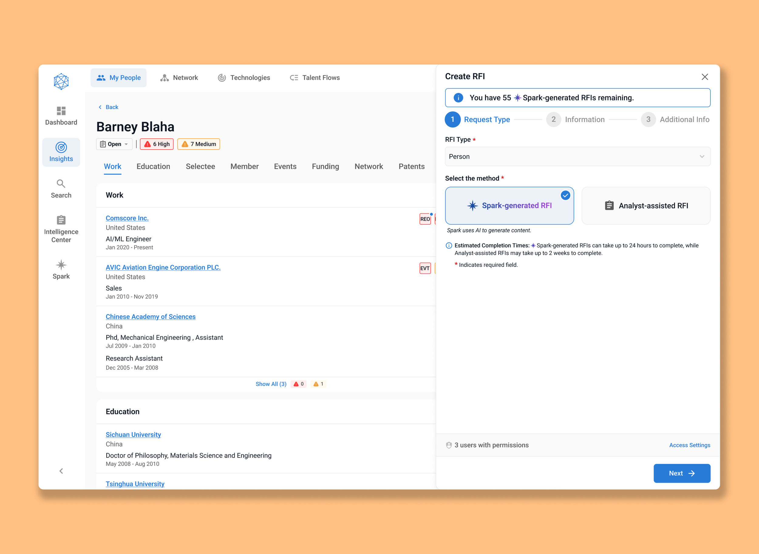
Task: Open the Talent Flows tab
Action: [315, 78]
